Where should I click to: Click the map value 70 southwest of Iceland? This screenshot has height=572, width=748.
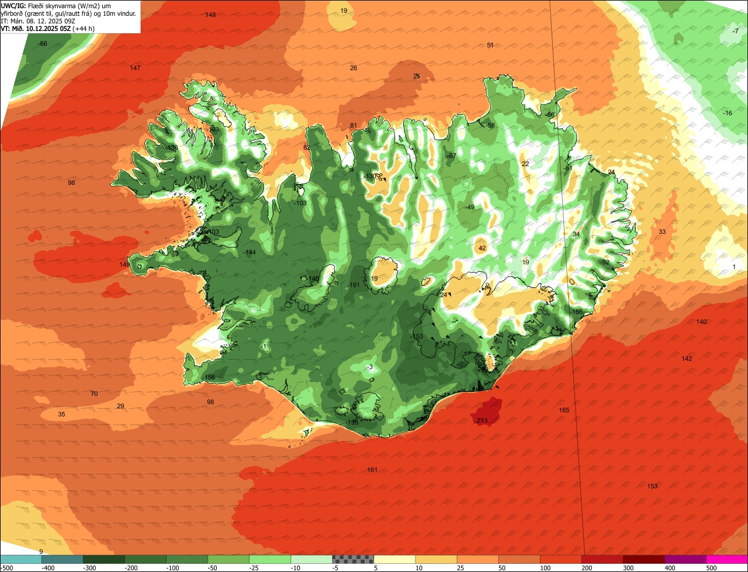[x=94, y=394]
